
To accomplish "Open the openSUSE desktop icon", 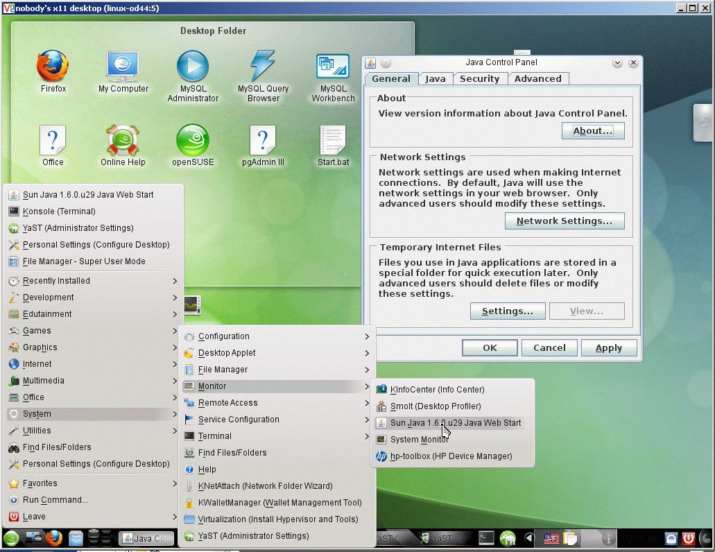I will coord(193,146).
